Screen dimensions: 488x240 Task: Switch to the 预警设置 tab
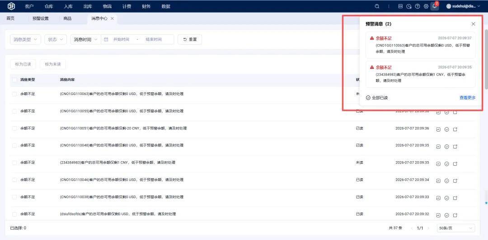pos(41,18)
